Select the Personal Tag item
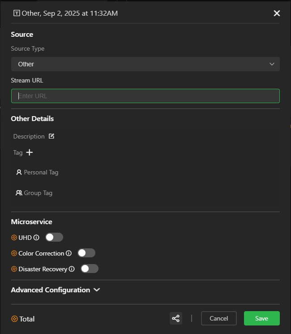 41,172
